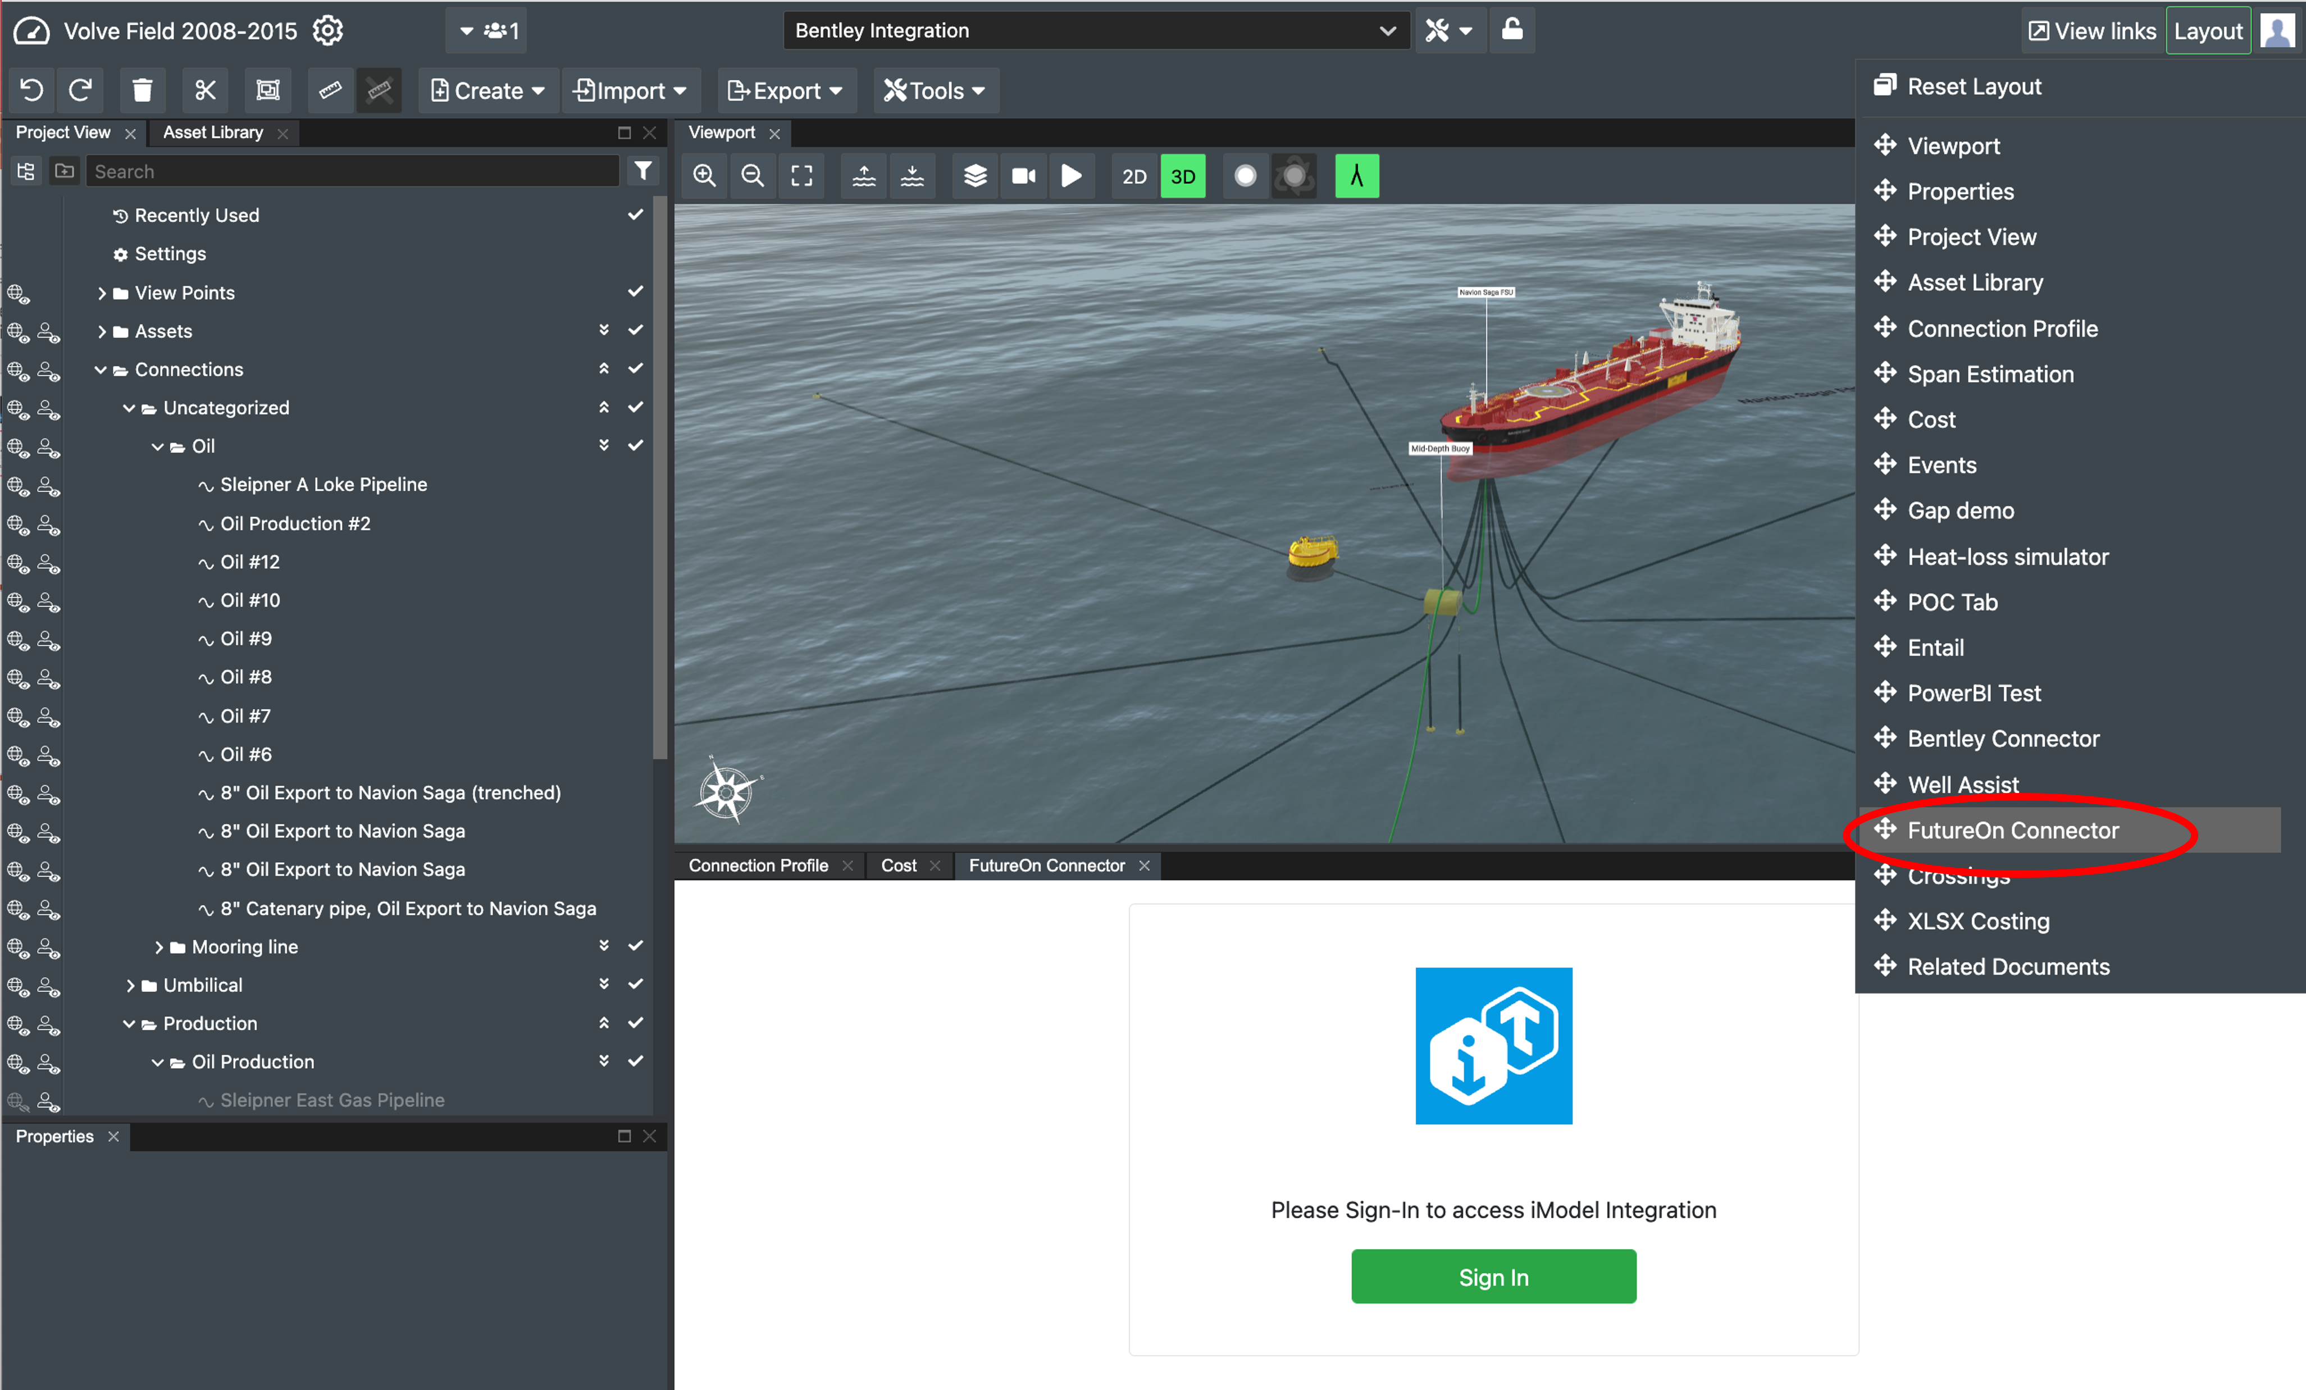Click the project settings gear icon
The height and width of the screenshot is (1390, 2306).
(327, 31)
